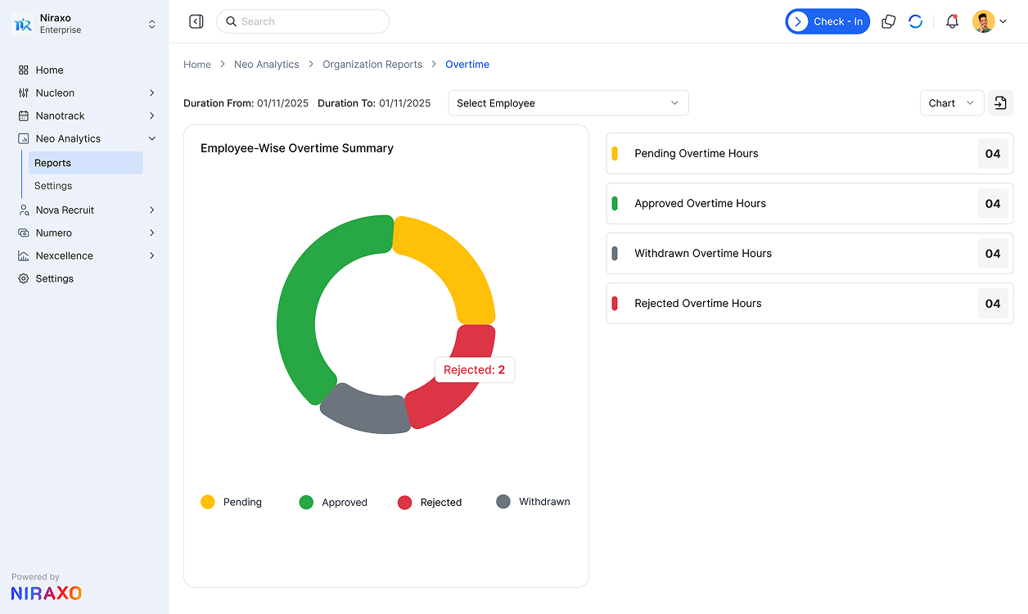Toggle the Pending legend under the chart
This screenshot has width=1028, height=614.
pyautogui.click(x=231, y=502)
